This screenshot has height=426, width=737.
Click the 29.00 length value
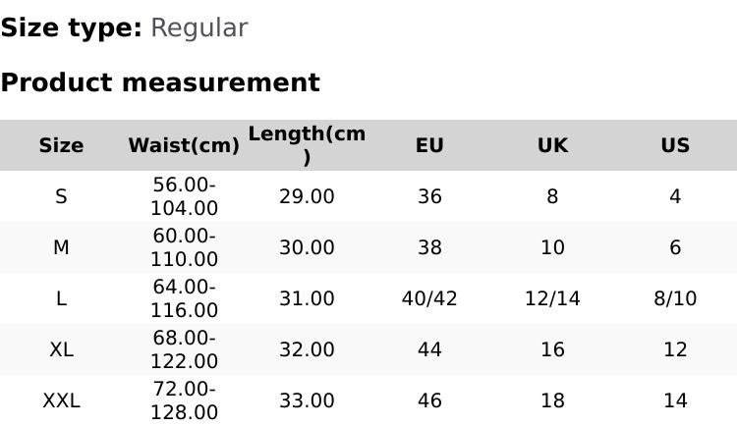pyautogui.click(x=307, y=196)
